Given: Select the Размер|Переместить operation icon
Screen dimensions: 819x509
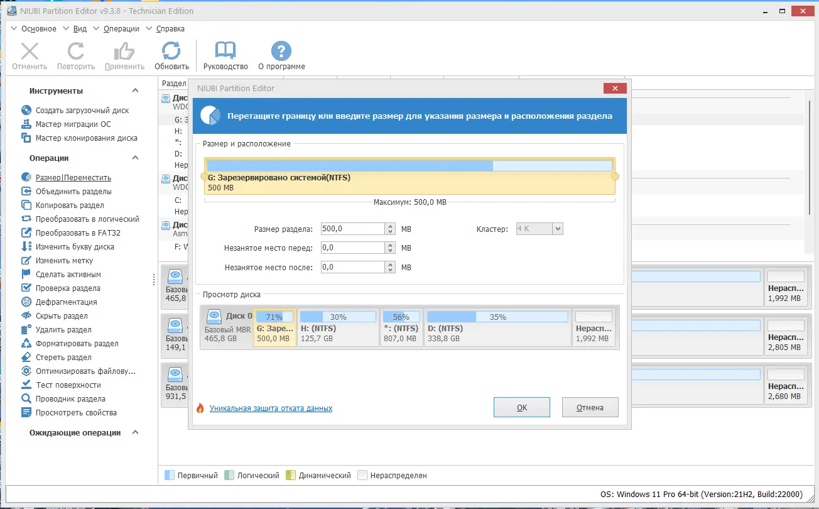Looking at the screenshot, I should pos(26,177).
